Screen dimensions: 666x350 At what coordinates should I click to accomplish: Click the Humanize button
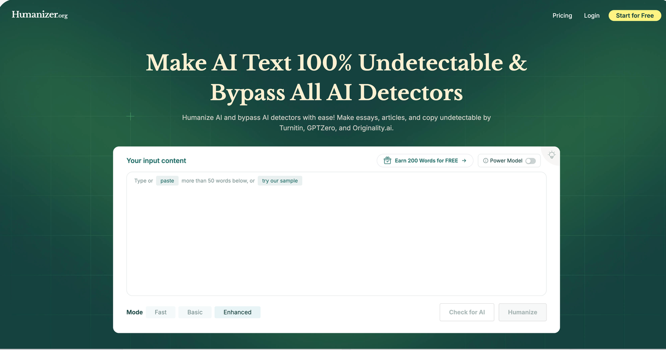tap(522, 312)
